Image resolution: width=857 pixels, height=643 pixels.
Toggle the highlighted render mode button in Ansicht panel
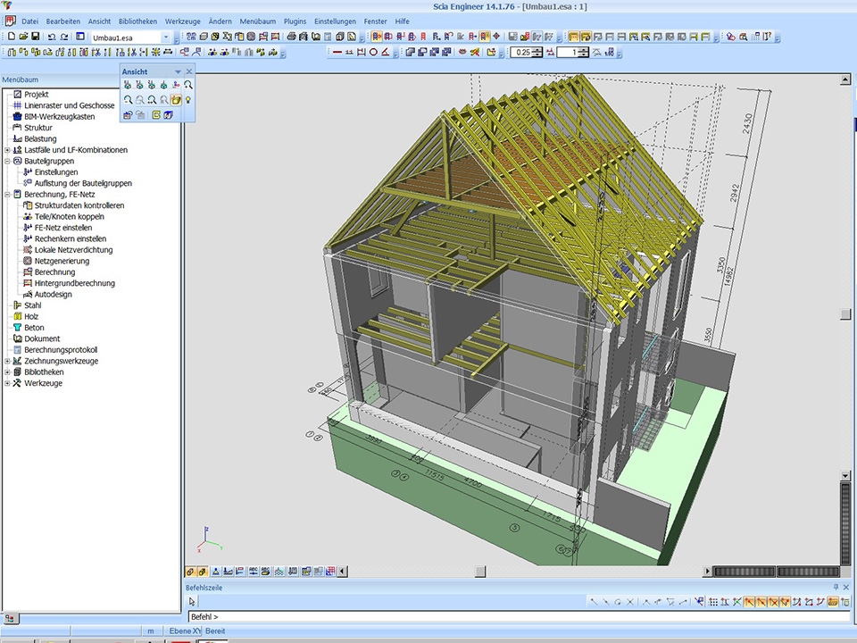[x=177, y=100]
